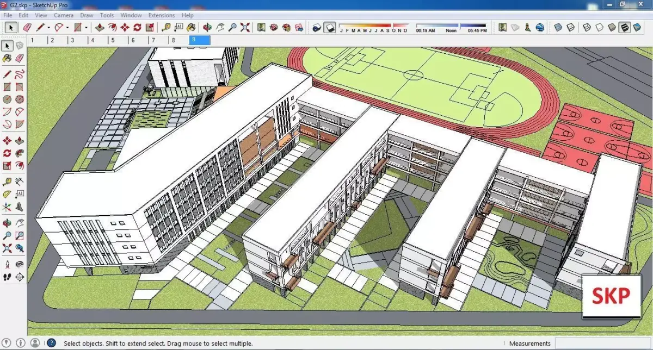Image resolution: width=653 pixels, height=350 pixels.
Task: Click the user sign-in icon in the status bar
Action: click(35, 343)
